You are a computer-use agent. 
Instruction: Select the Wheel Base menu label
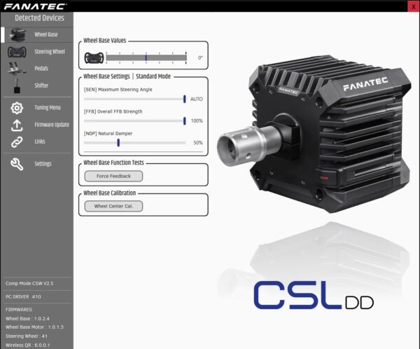click(x=46, y=34)
